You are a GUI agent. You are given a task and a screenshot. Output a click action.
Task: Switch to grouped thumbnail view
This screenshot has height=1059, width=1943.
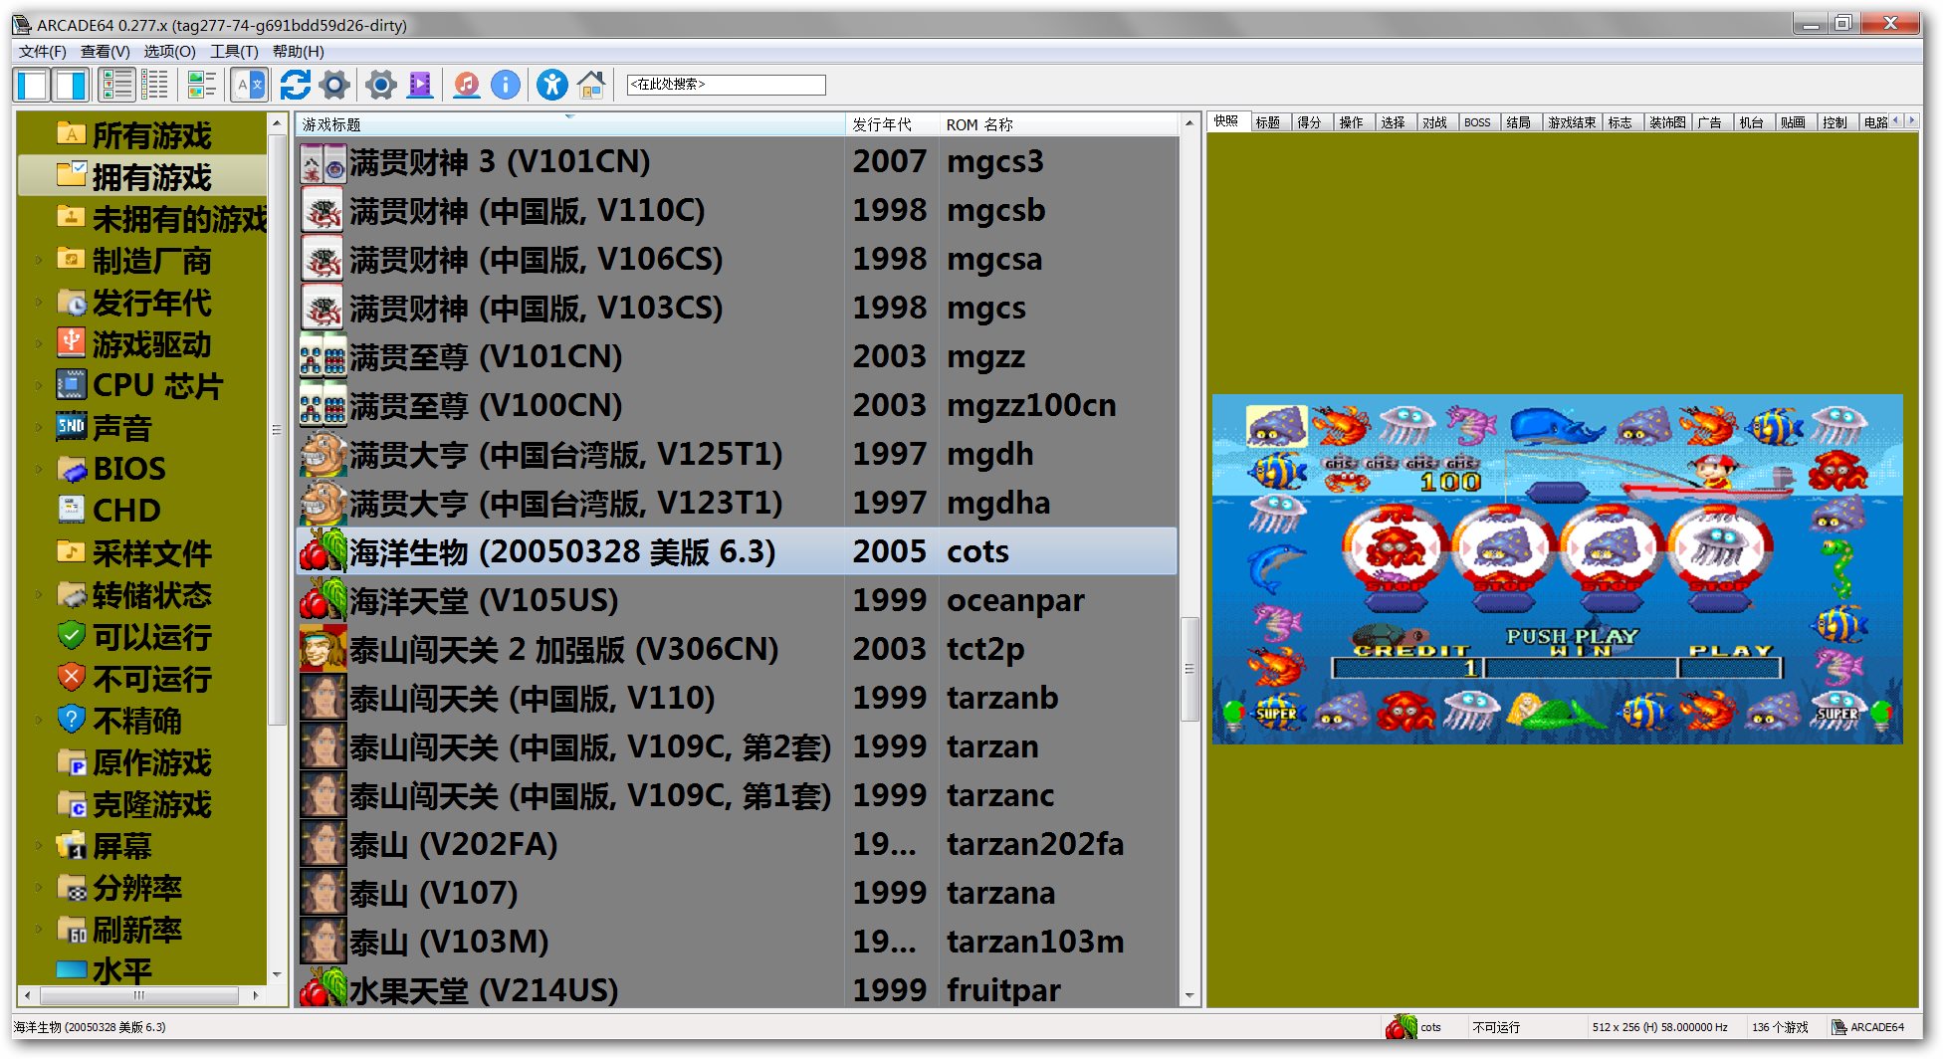click(x=202, y=85)
